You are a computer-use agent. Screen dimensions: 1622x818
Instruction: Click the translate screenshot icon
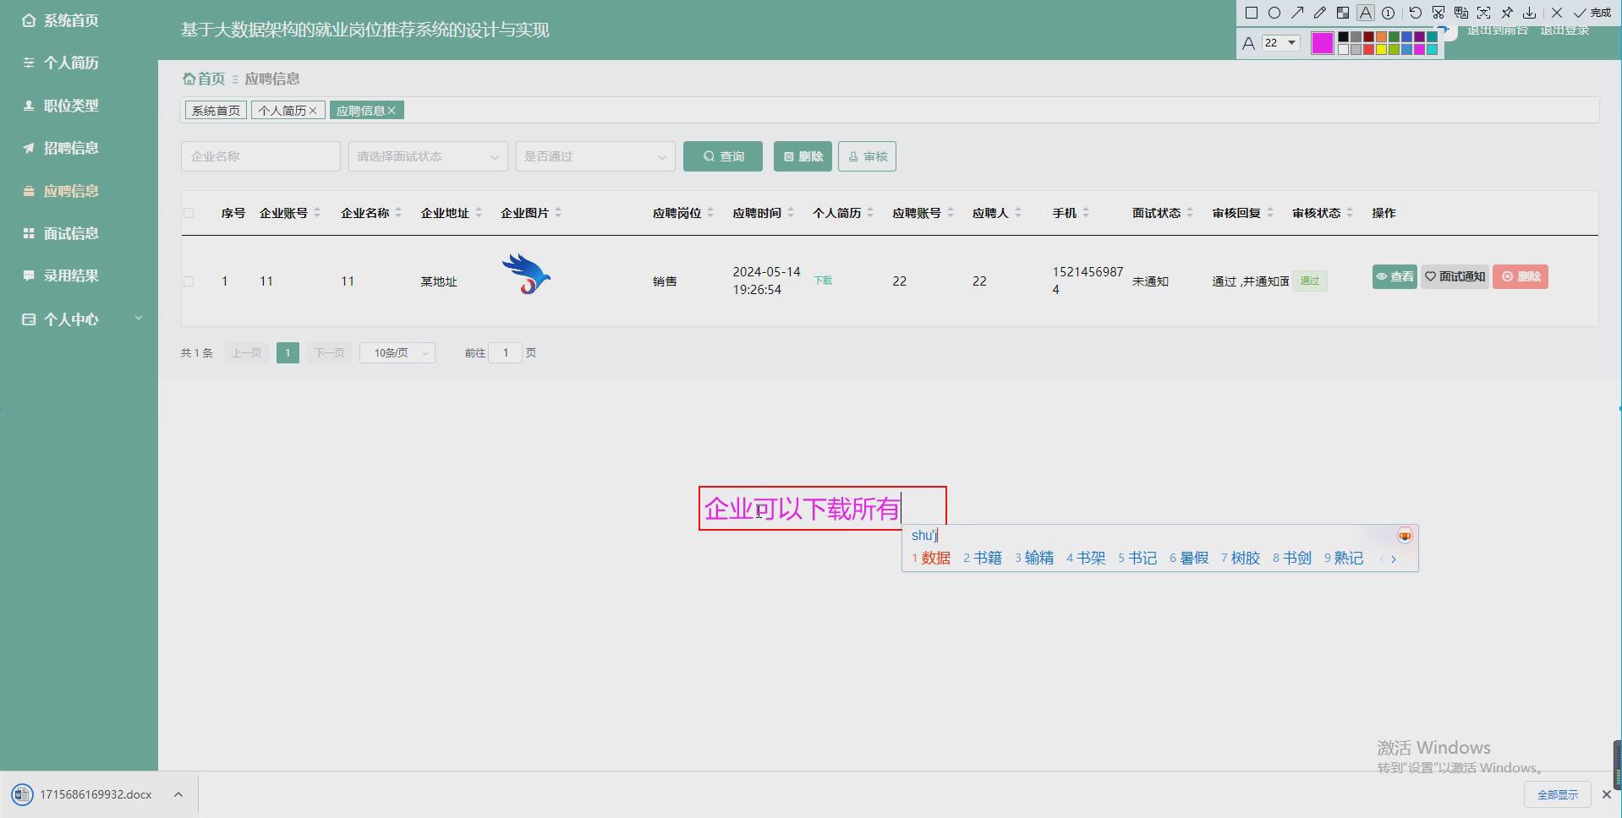click(x=1461, y=13)
